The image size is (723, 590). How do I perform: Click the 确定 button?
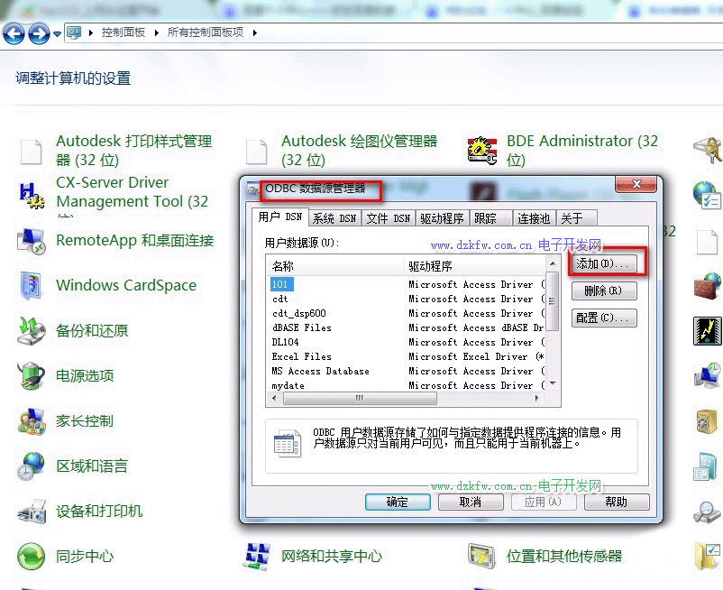click(397, 502)
